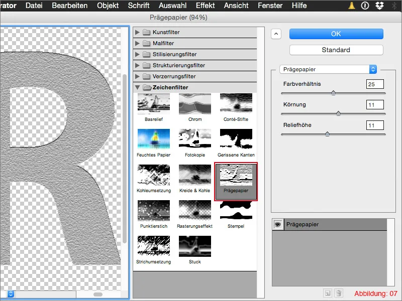
Task: Select the Basrelief filter thumbnail
Action: 154,104
